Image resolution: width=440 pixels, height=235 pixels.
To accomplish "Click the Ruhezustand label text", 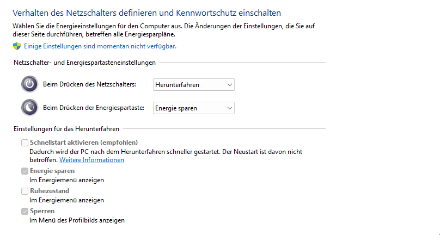I will coord(49,191).
